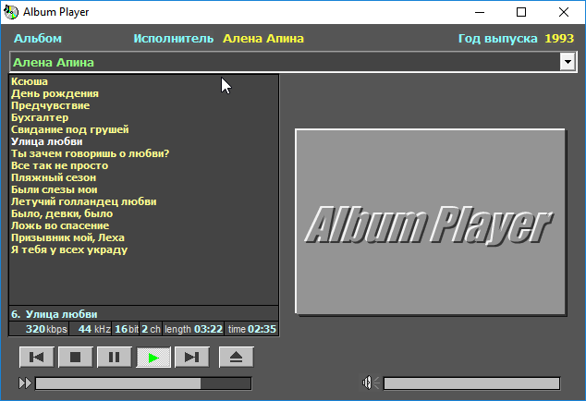Click artist name 'Алена Апина' in header
Image resolution: width=586 pixels, height=401 pixels.
[x=263, y=39]
